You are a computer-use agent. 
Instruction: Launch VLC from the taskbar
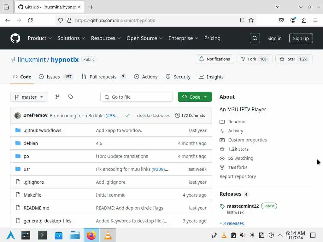[x=108, y=235]
